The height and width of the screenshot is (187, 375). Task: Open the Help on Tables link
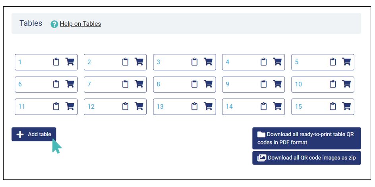click(x=80, y=24)
